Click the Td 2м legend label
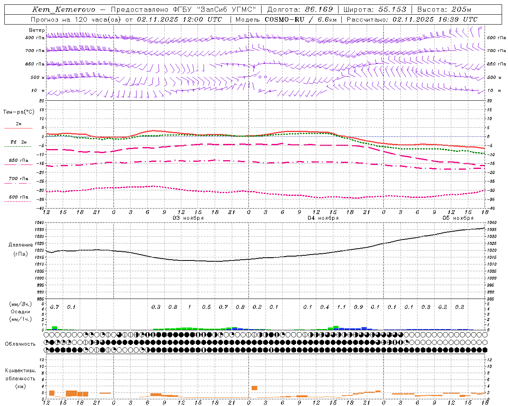The image size is (508, 406). [x=19, y=142]
